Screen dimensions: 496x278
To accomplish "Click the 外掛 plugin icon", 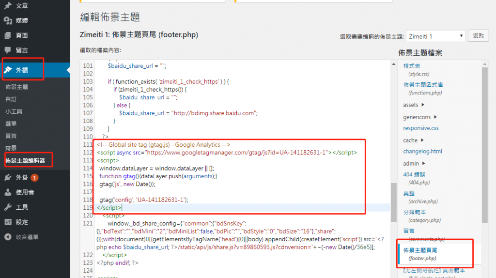I will 8,178.
